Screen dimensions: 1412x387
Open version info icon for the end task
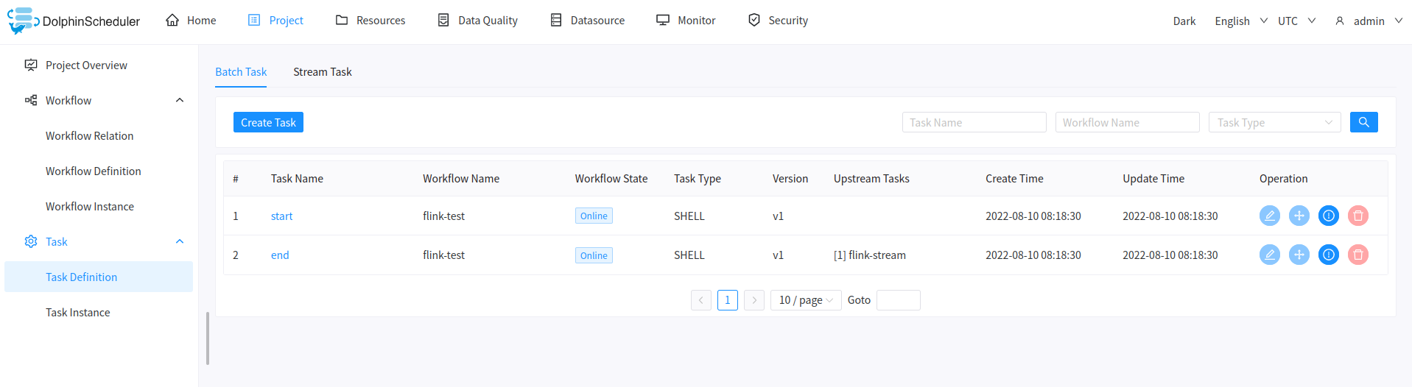tap(1328, 255)
